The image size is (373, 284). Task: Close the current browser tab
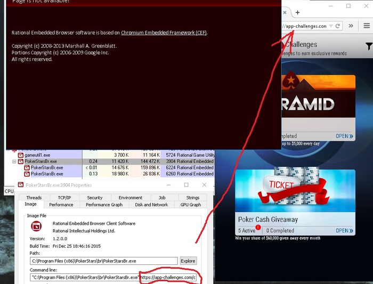click(x=285, y=13)
